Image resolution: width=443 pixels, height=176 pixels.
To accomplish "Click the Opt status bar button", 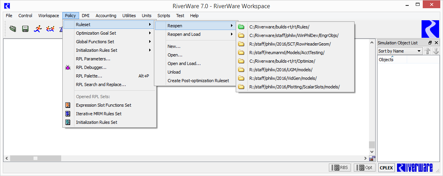I will [364, 167].
